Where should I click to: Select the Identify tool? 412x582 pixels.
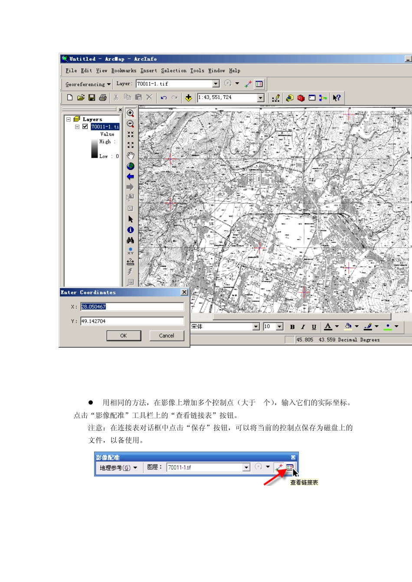(130, 230)
